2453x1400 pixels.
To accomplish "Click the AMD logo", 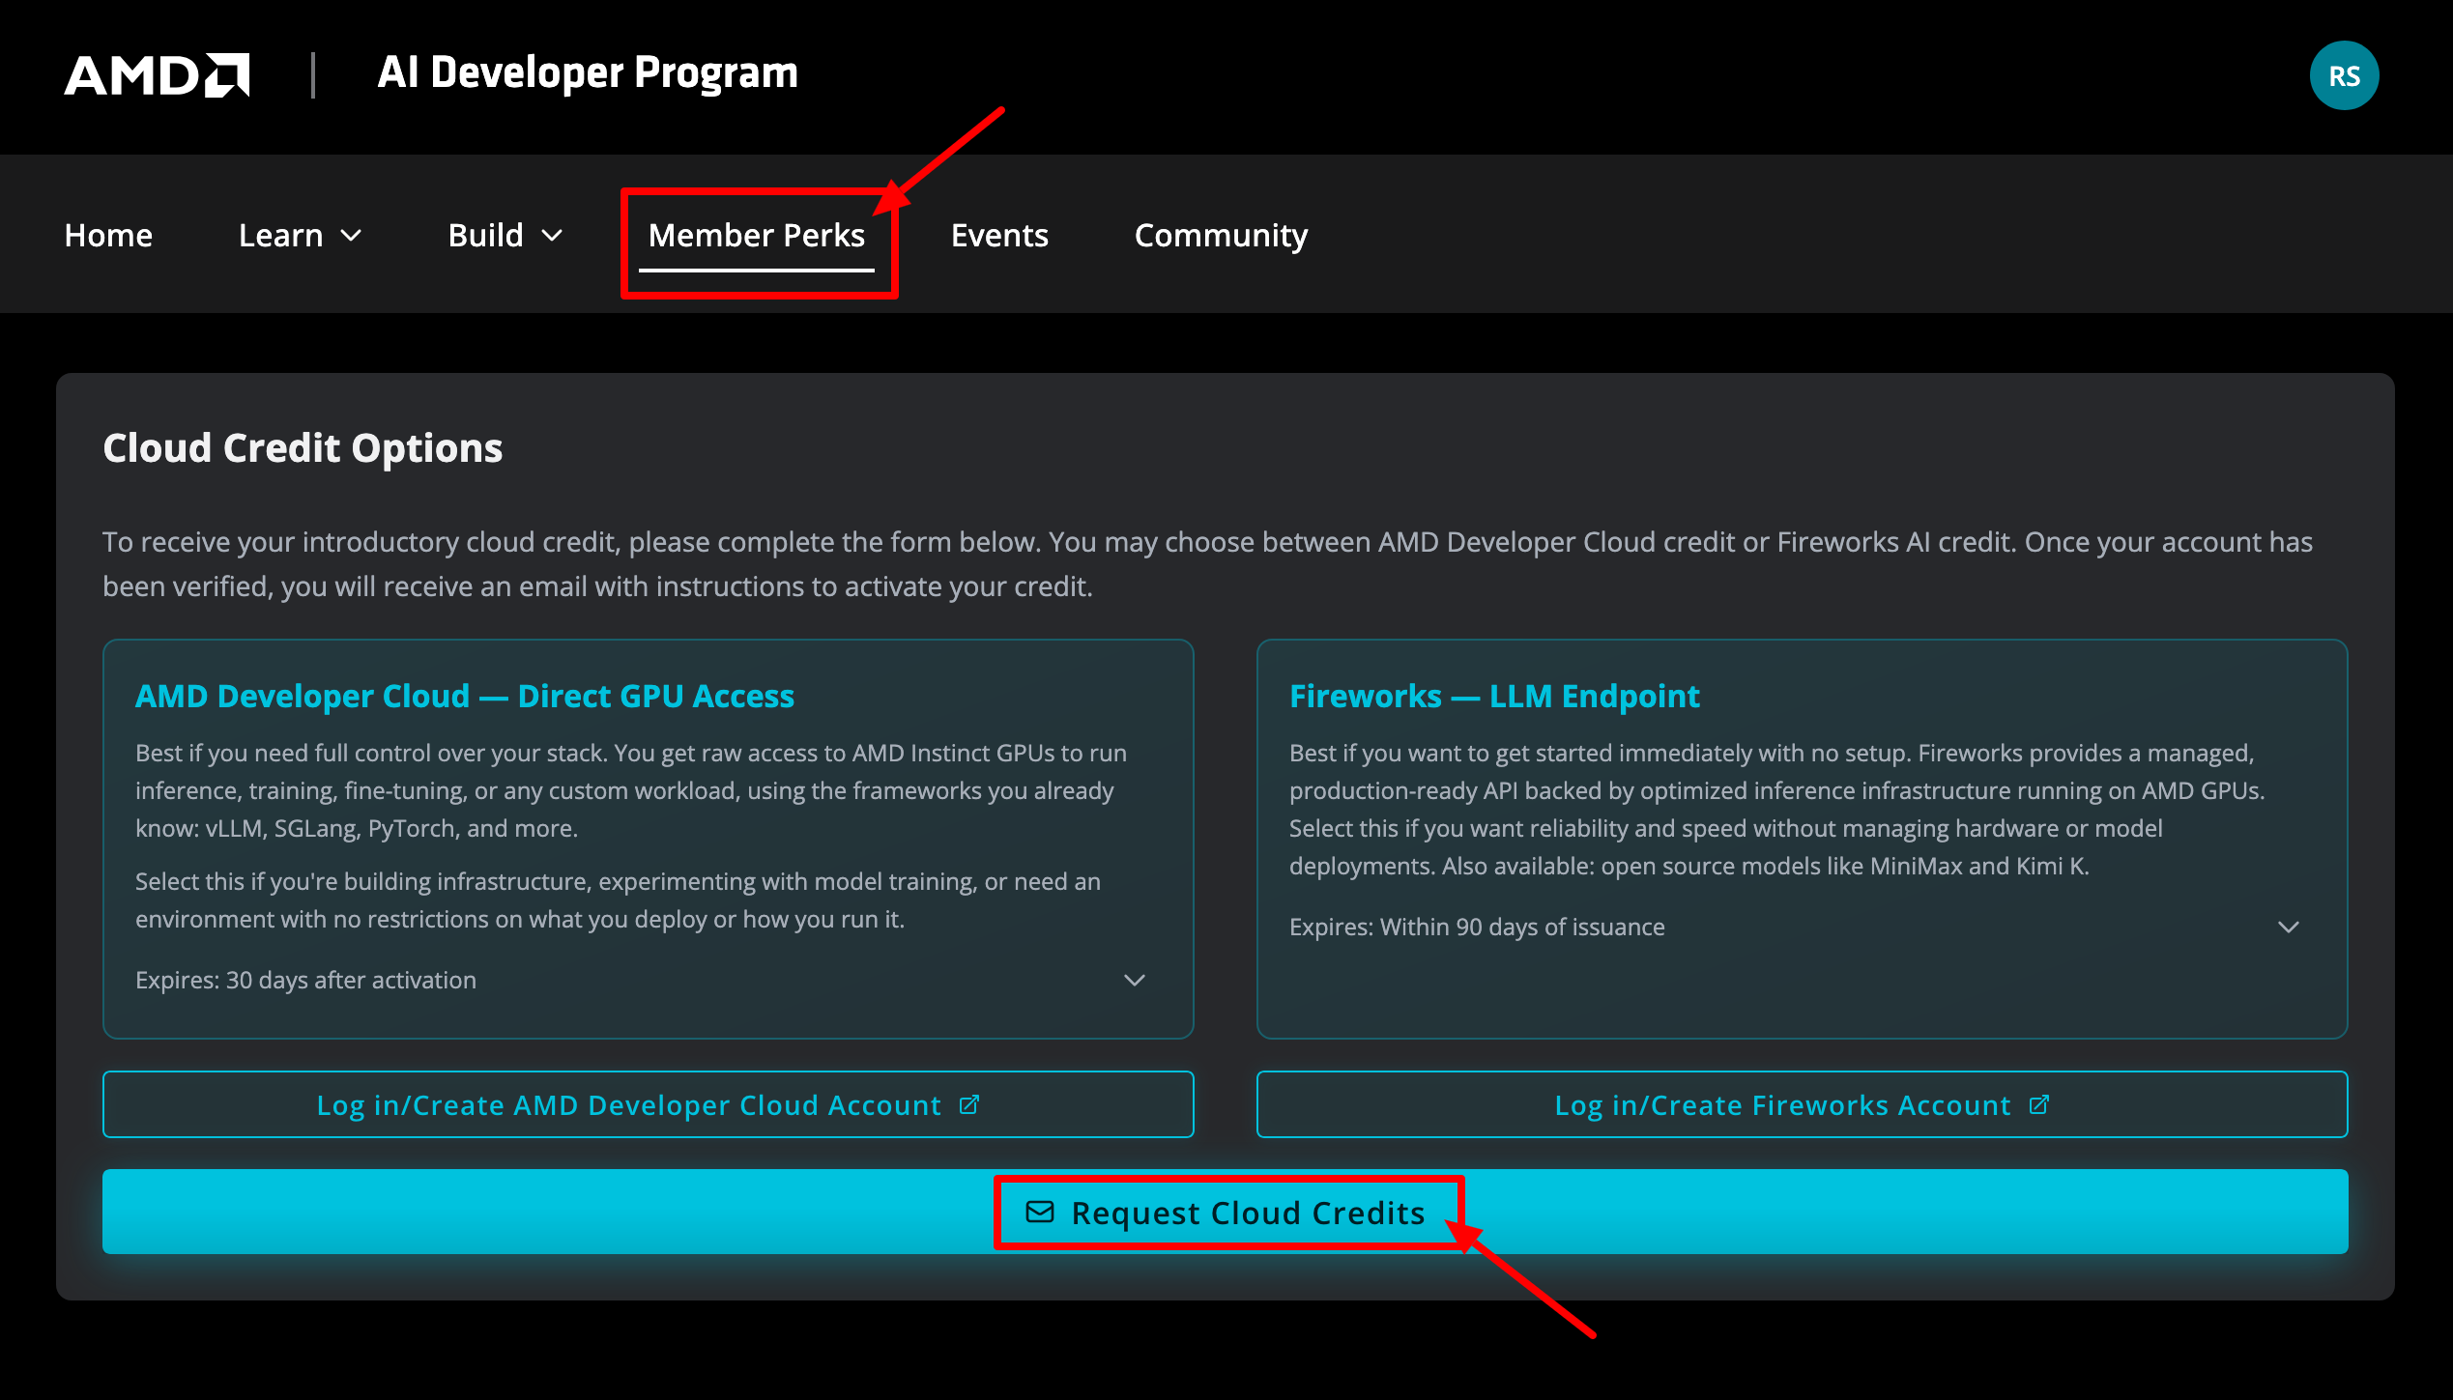I will pyautogui.click(x=157, y=75).
